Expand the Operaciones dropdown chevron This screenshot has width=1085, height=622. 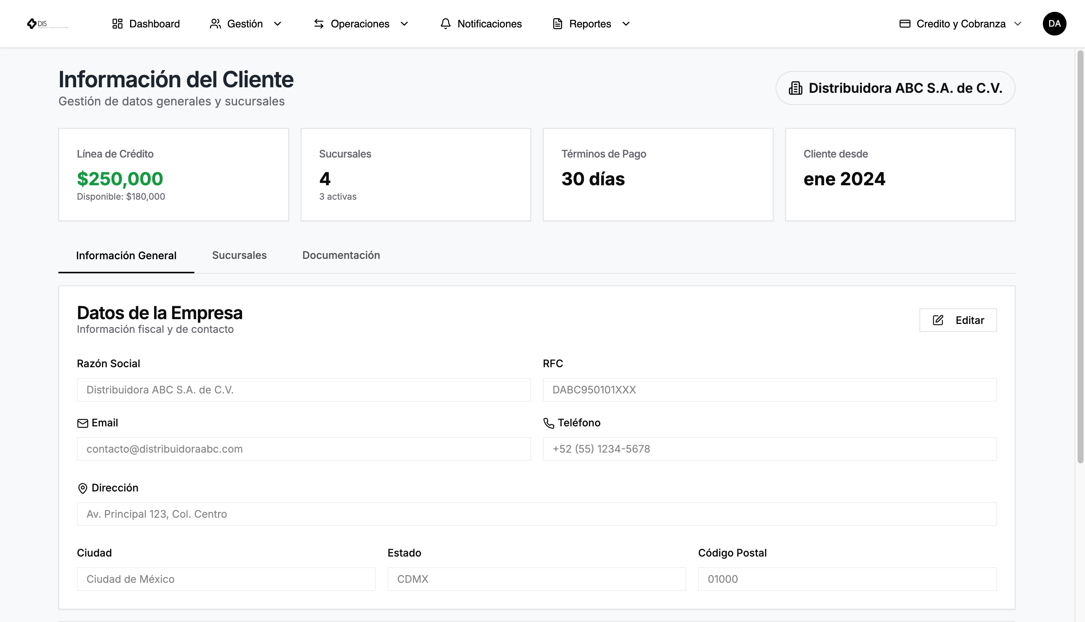pyautogui.click(x=404, y=24)
